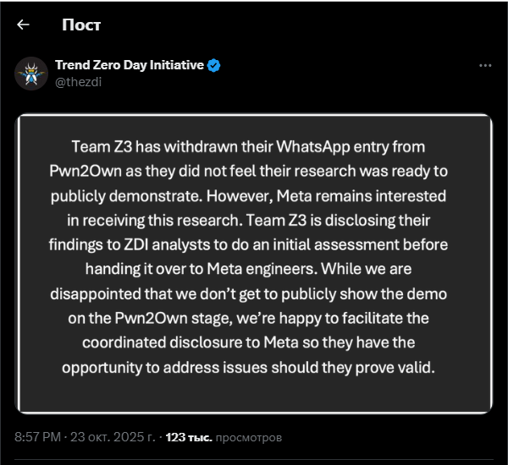Click the blue verified checkmark badge
Screen dimensions: 508x465
(x=214, y=65)
